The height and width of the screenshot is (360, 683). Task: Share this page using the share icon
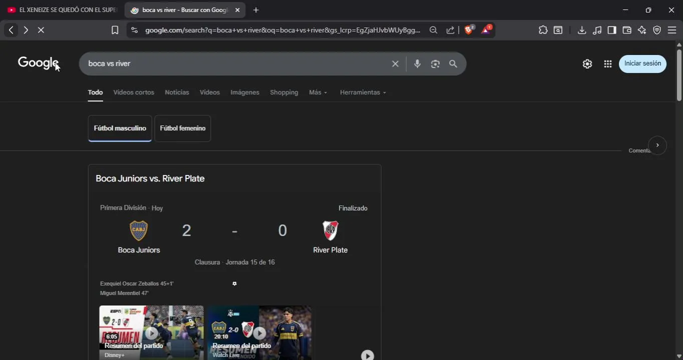point(450,30)
